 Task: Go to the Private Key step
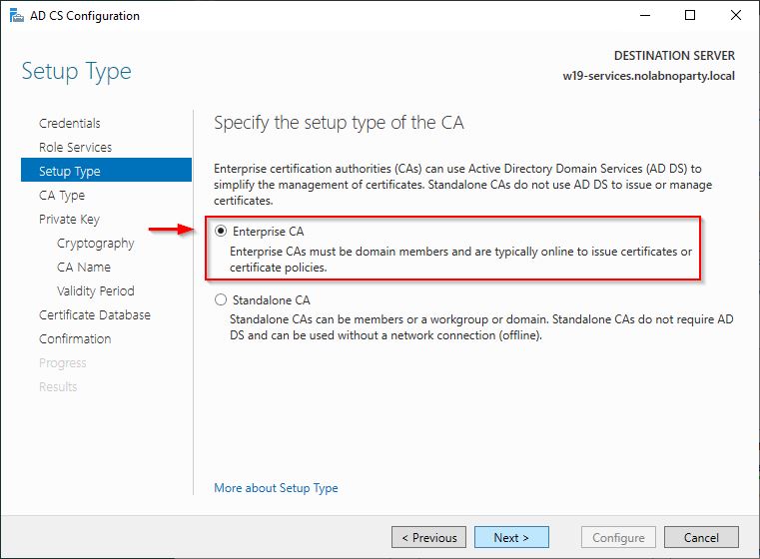click(x=69, y=220)
